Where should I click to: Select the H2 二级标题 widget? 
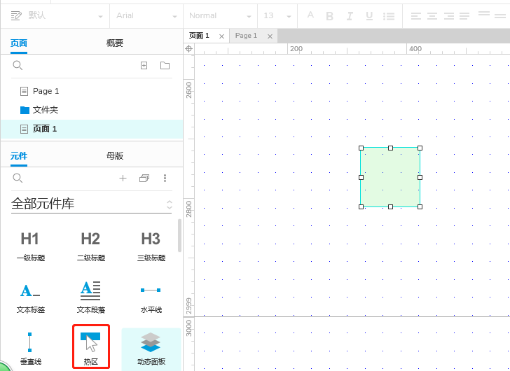(91, 246)
